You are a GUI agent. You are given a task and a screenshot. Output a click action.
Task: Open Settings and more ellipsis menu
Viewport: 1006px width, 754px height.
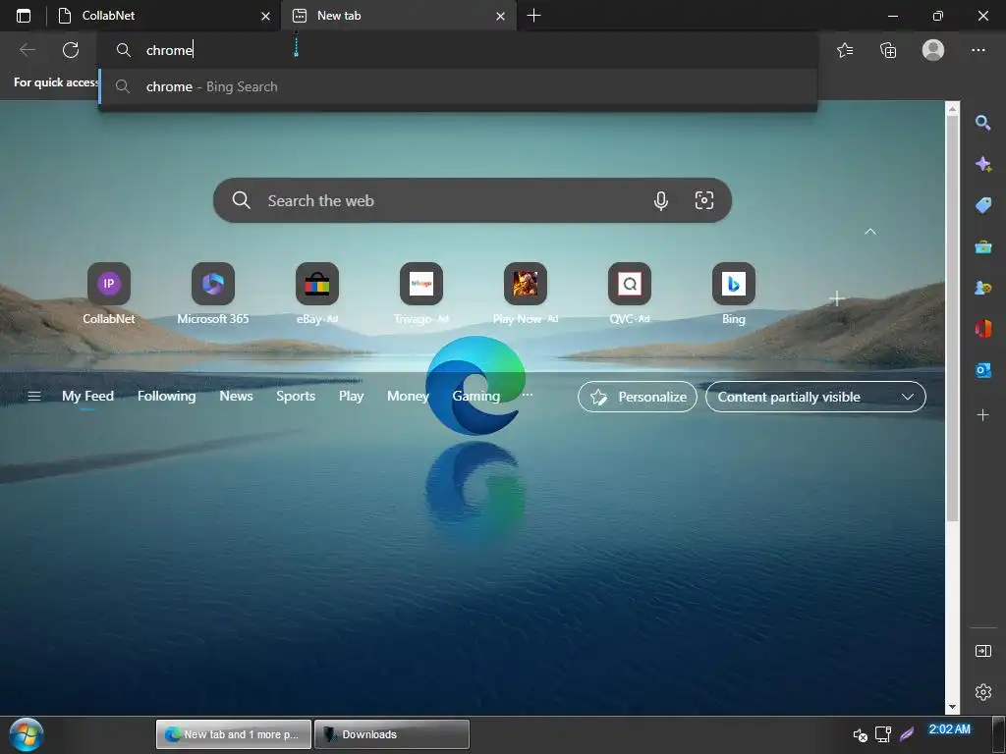click(x=978, y=50)
